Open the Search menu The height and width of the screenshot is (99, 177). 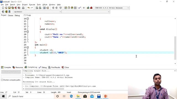tap(12, 5)
